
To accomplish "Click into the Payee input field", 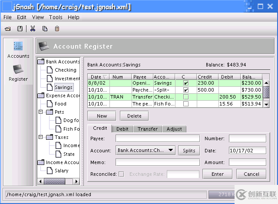I will (x=157, y=139).
